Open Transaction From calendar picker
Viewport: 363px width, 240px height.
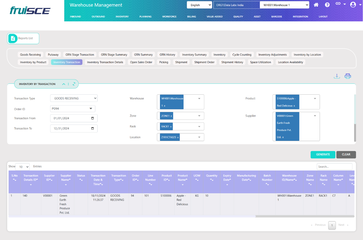point(92,118)
